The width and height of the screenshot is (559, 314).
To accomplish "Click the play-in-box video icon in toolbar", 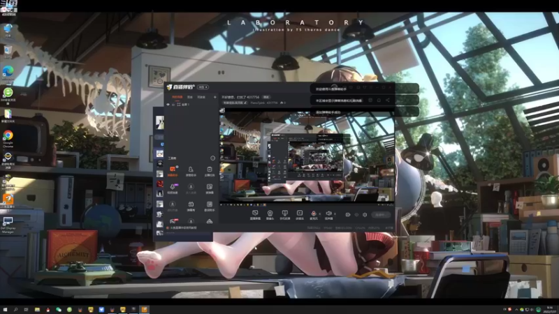I will click(x=300, y=215).
